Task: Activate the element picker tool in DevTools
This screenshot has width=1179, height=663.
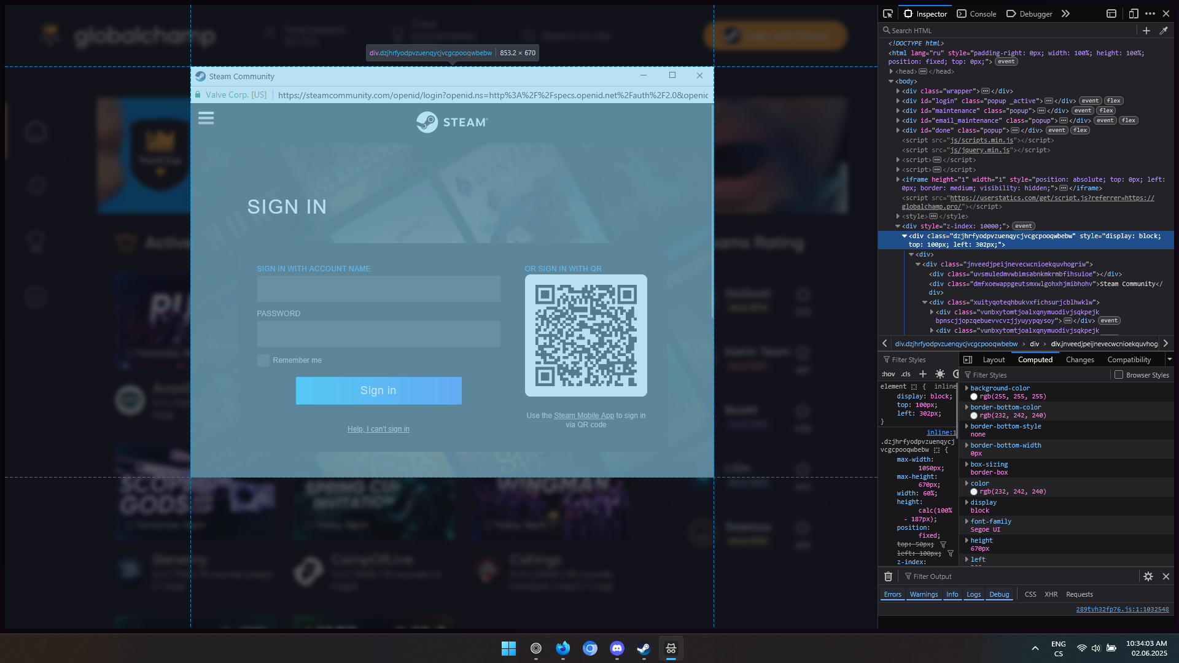Action: (888, 14)
